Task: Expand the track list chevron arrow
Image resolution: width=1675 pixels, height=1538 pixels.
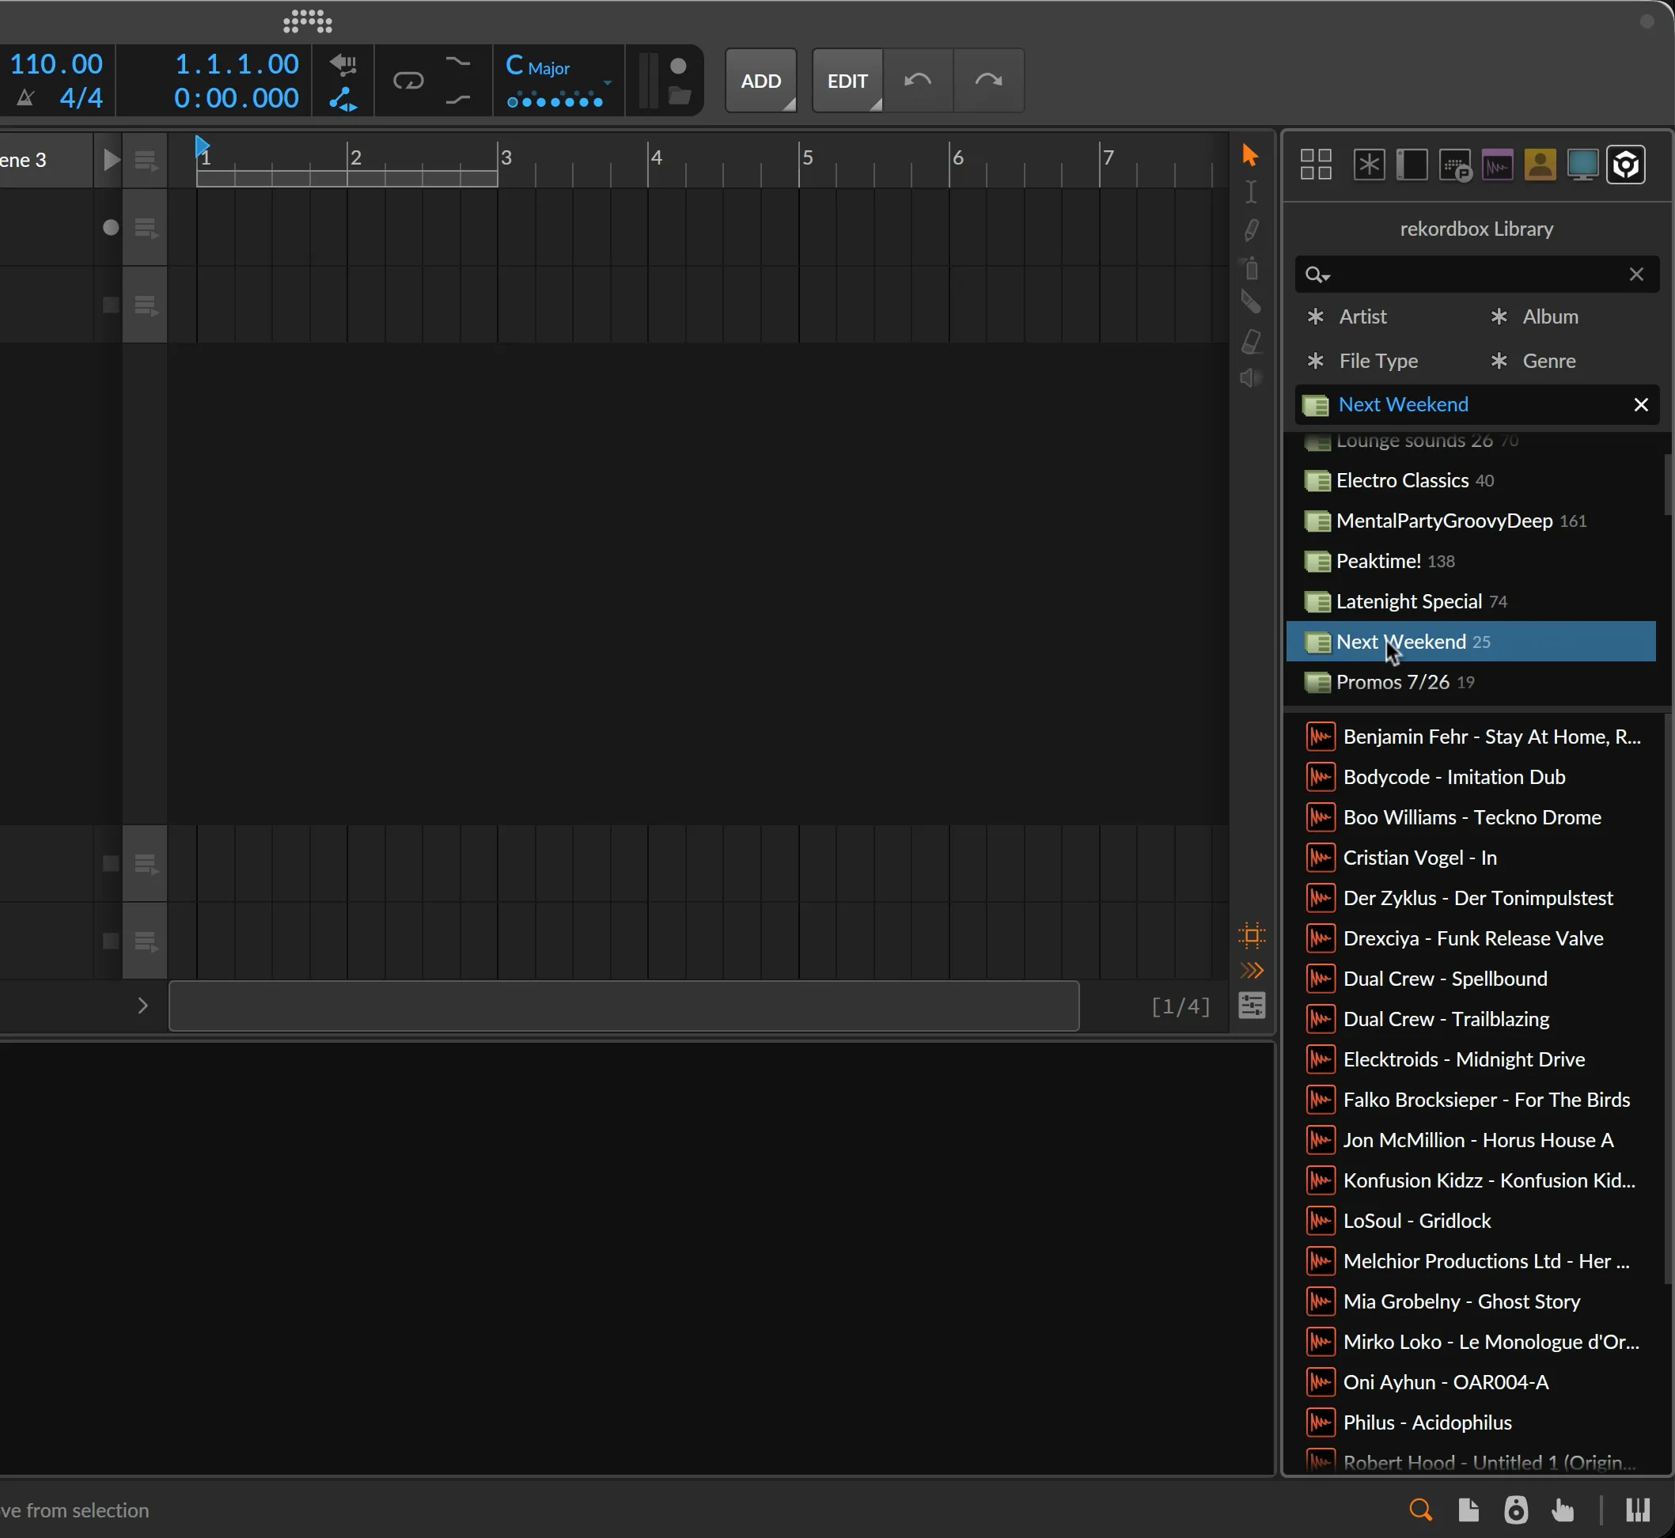Action: pos(142,1006)
